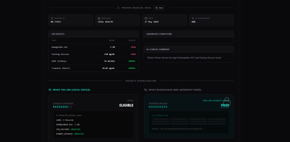Viewport: 290px width, 142px height.
Task: Click the Value column header
Action: click(x=112, y=40)
